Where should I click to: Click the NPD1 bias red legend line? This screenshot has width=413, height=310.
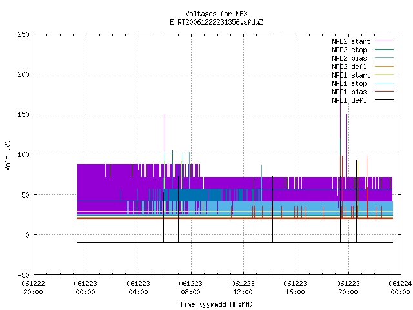384,92
